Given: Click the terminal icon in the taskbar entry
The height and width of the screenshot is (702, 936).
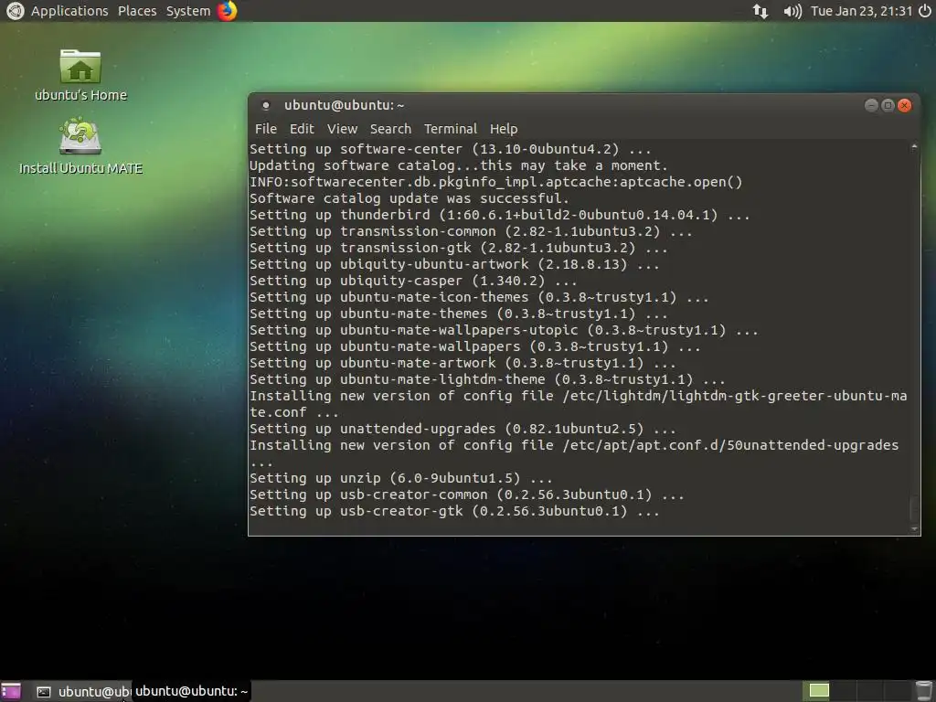Looking at the screenshot, I should (44, 692).
